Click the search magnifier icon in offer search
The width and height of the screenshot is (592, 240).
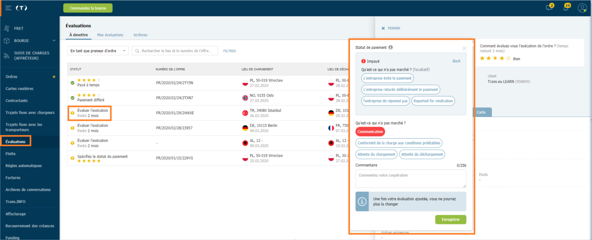pos(138,51)
